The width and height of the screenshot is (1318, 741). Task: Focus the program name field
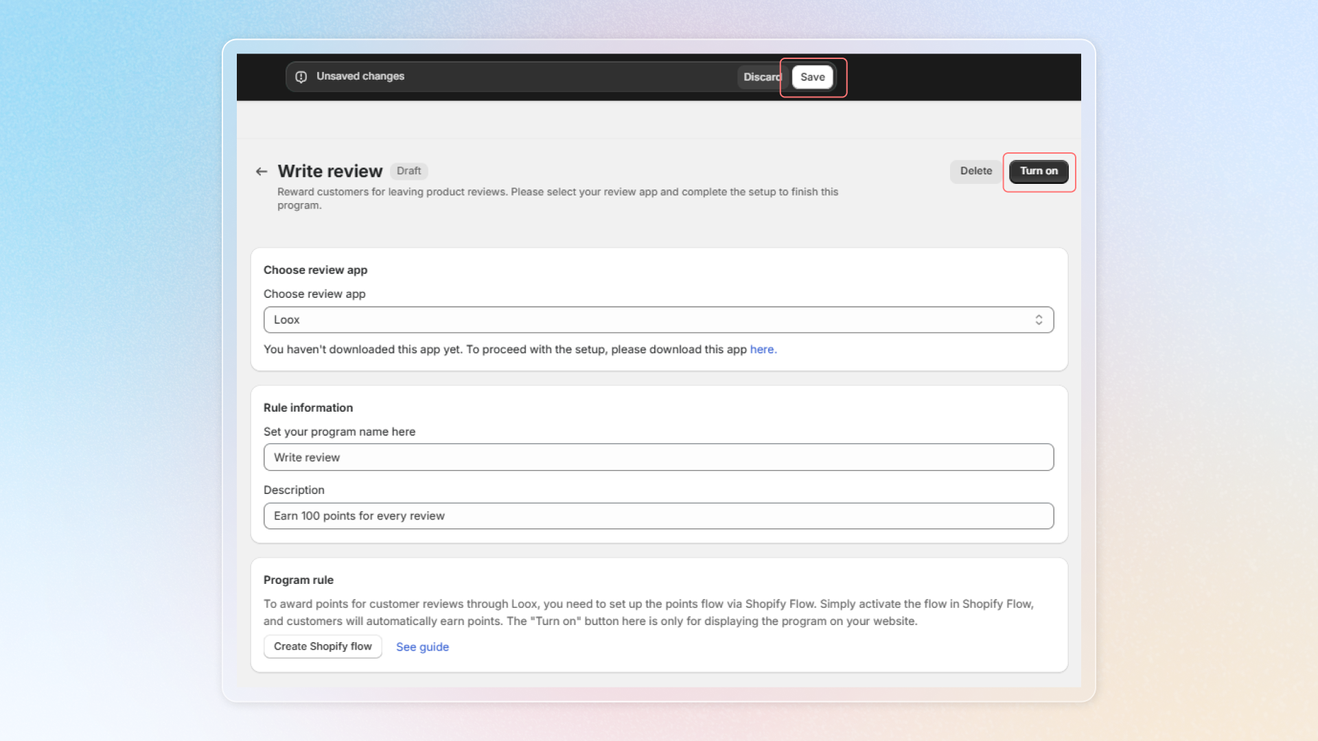(x=658, y=458)
